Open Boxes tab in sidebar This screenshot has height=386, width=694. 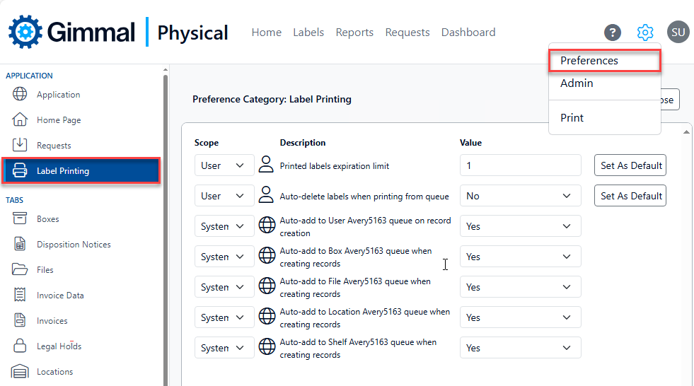click(x=47, y=219)
